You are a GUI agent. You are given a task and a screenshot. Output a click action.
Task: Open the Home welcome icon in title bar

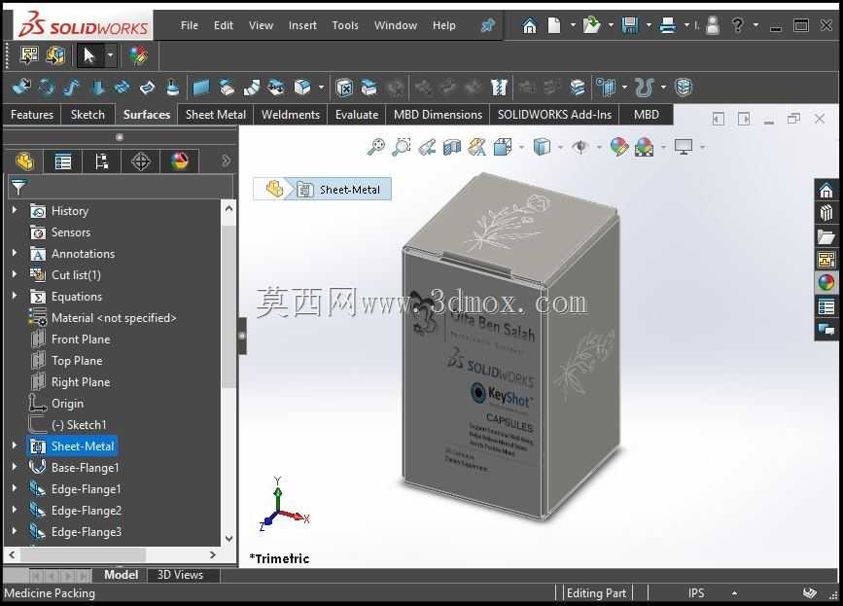coord(529,25)
